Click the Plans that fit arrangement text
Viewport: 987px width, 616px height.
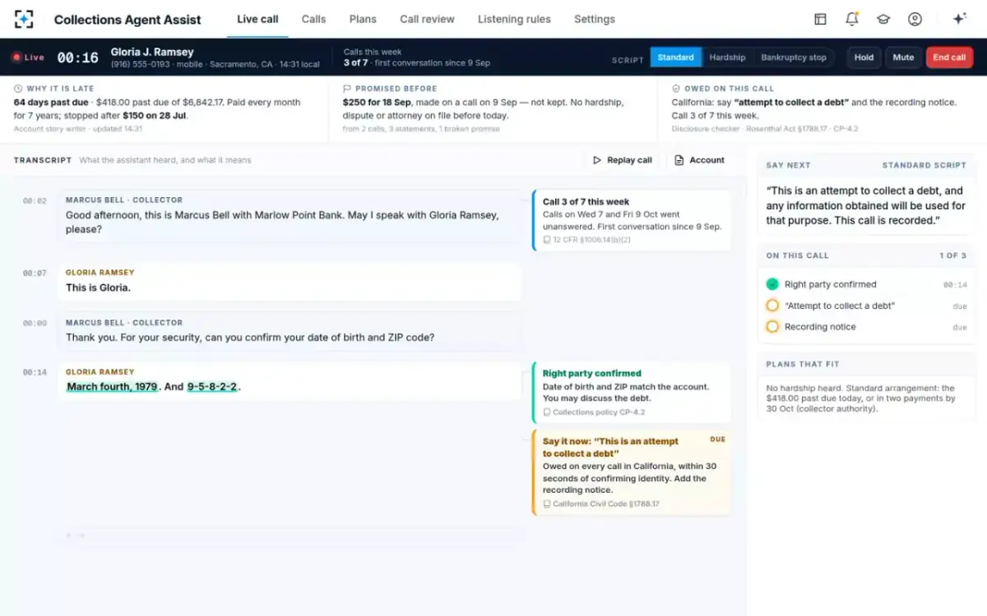(862, 398)
